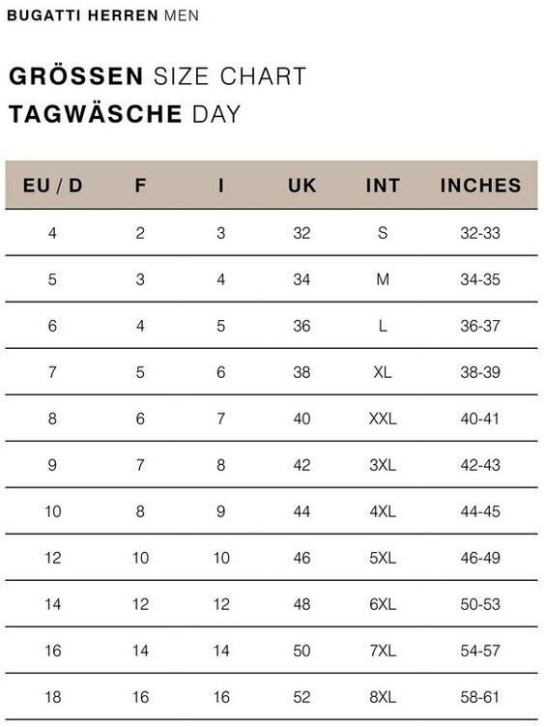The height and width of the screenshot is (727, 544).
Task: Click the F column header
Action: pos(140,186)
